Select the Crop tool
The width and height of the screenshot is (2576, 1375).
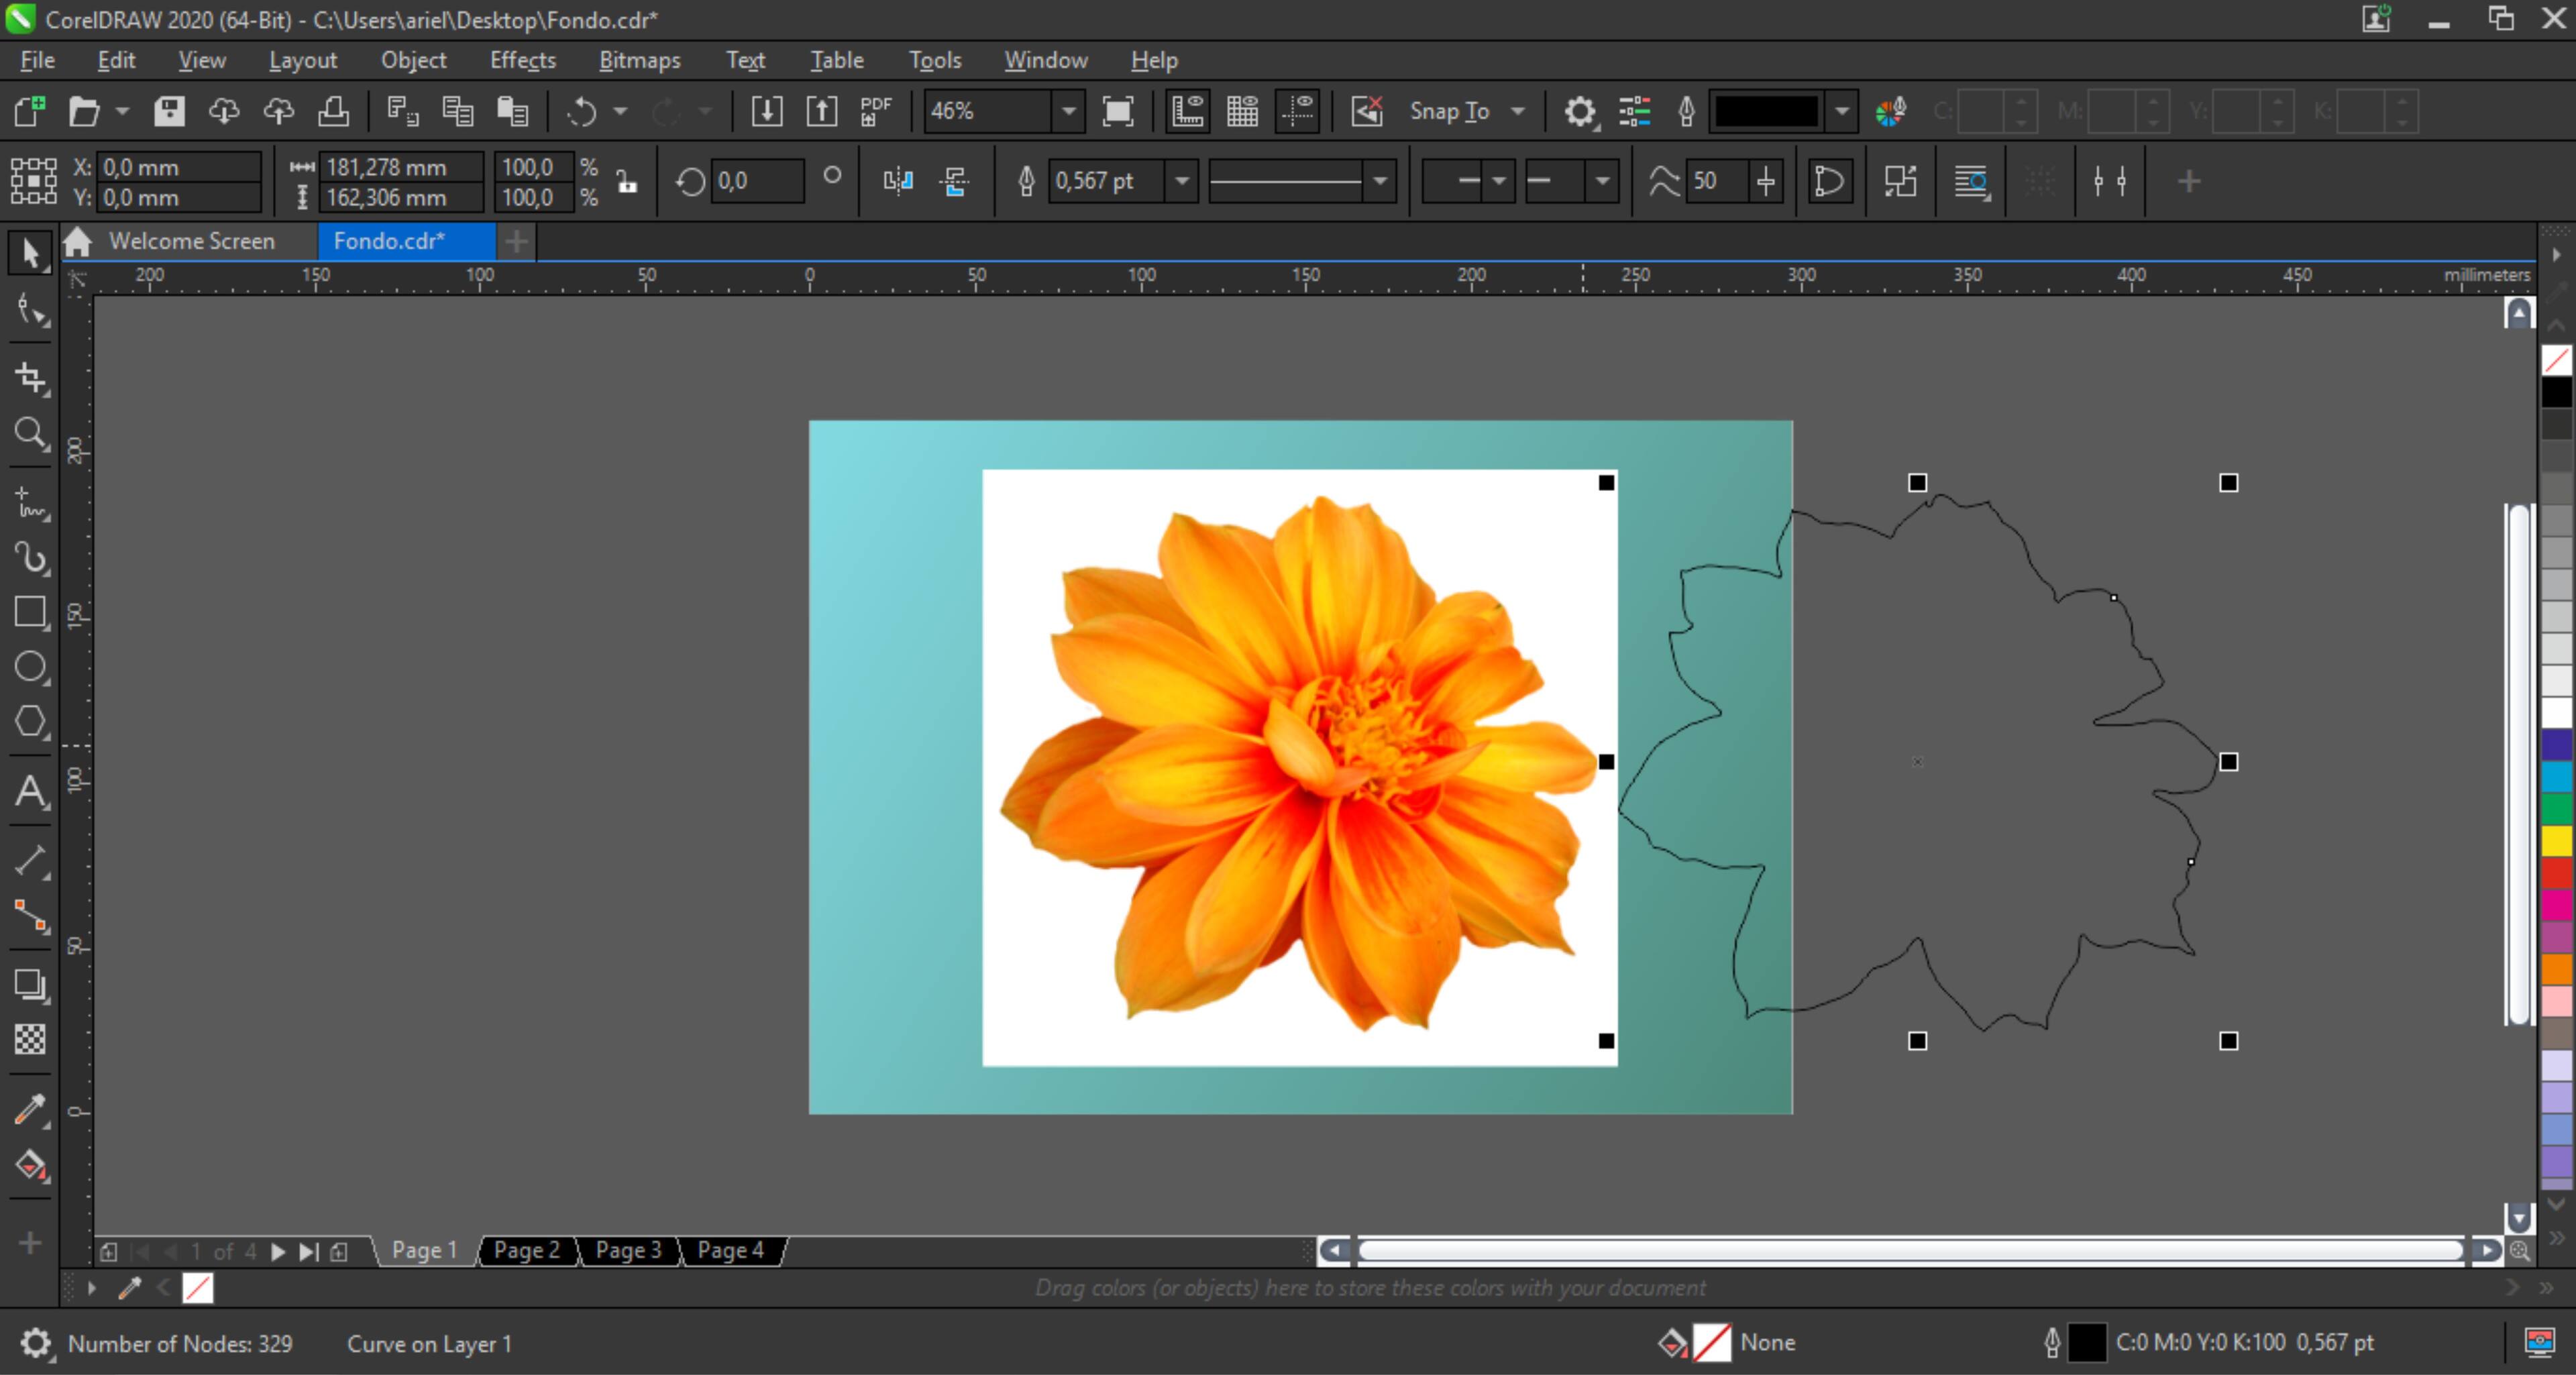click(x=30, y=378)
